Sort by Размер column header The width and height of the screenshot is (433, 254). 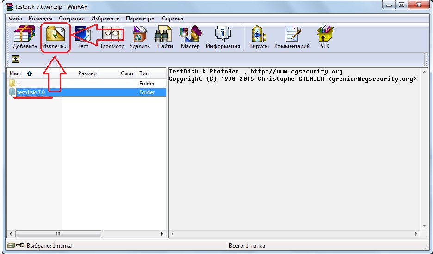(x=80, y=73)
